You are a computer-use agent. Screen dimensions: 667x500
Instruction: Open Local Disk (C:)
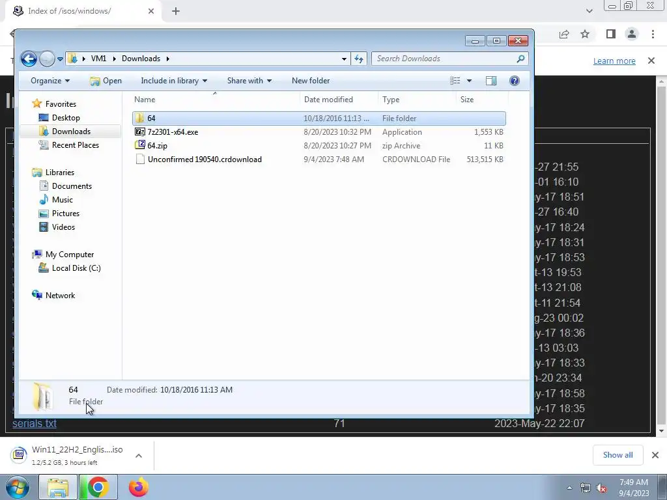pyautogui.click(x=76, y=268)
